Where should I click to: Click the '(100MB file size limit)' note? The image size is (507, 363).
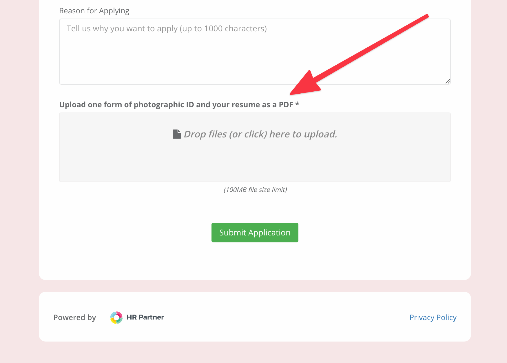(255, 190)
